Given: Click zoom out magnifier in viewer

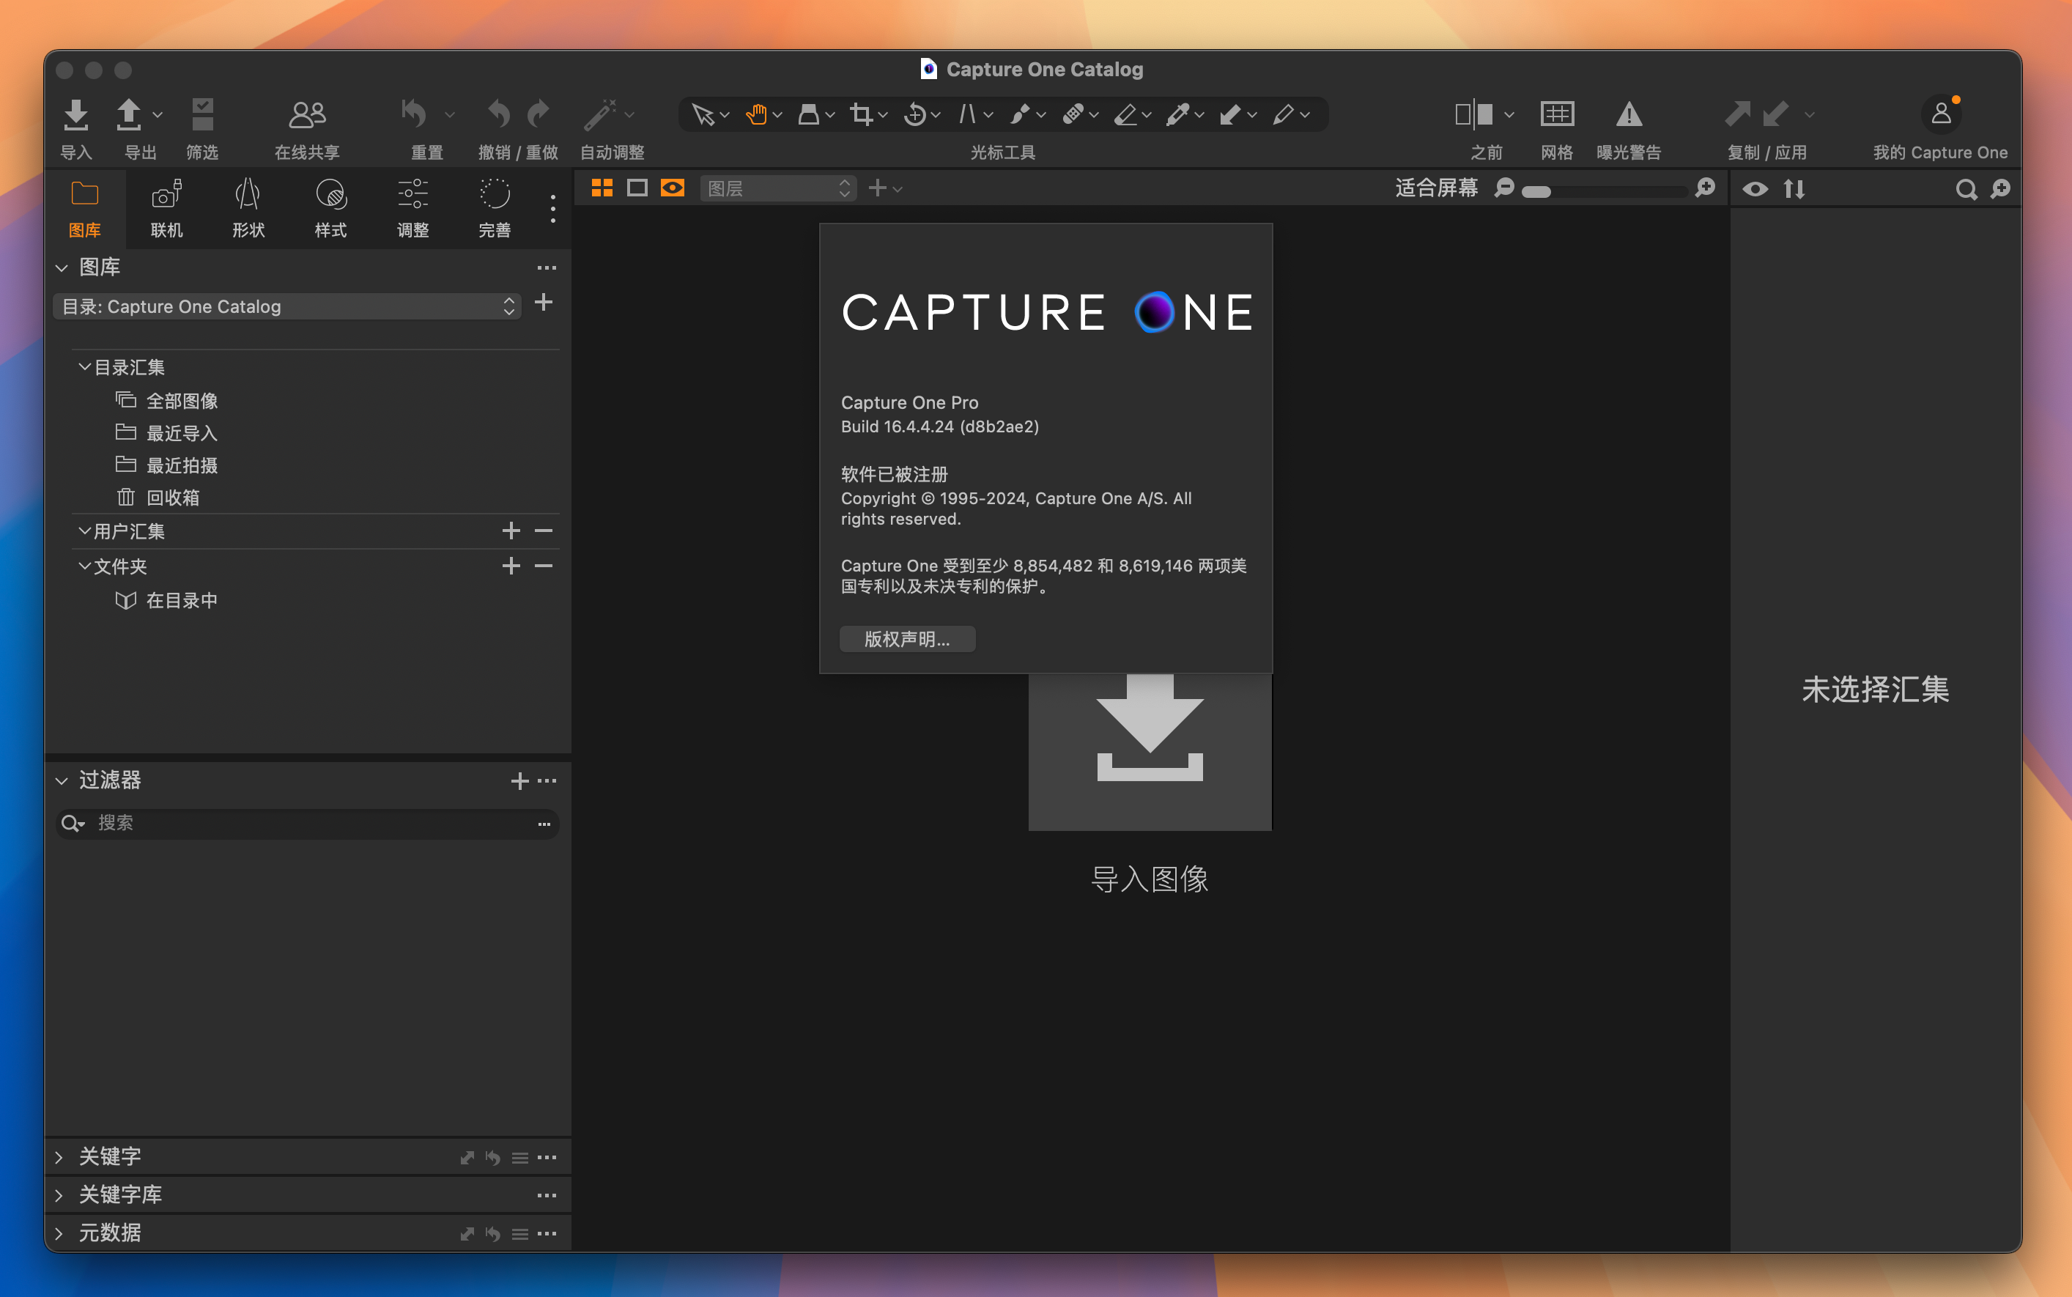Looking at the screenshot, I should [1503, 188].
